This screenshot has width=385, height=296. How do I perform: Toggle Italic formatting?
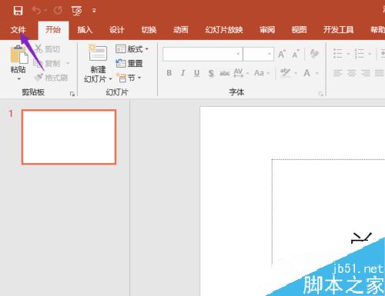(x=182, y=73)
